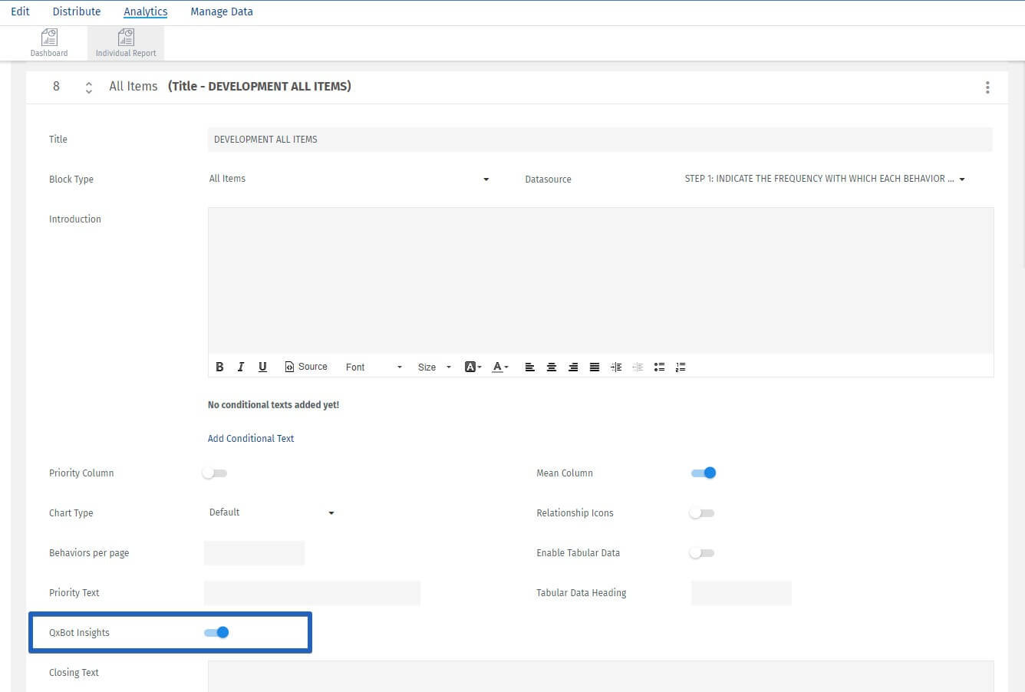Enable the Relationship Icons toggle
Screen dimensions: 1025x692
(x=701, y=512)
